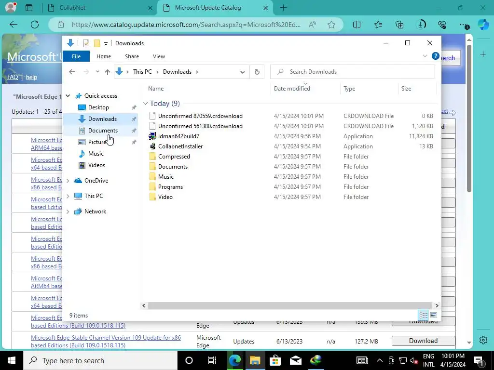The image size is (494, 370).
Task: Expand the Explorer ribbon chevron
Action: [x=425, y=56]
